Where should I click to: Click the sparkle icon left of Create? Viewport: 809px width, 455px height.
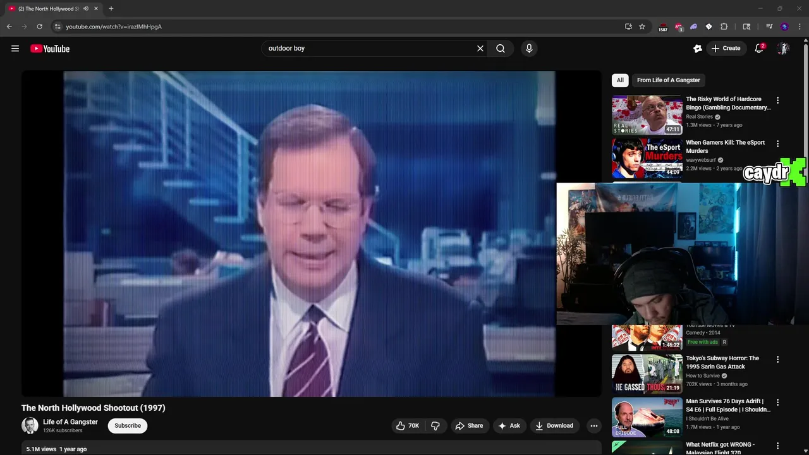(697, 49)
